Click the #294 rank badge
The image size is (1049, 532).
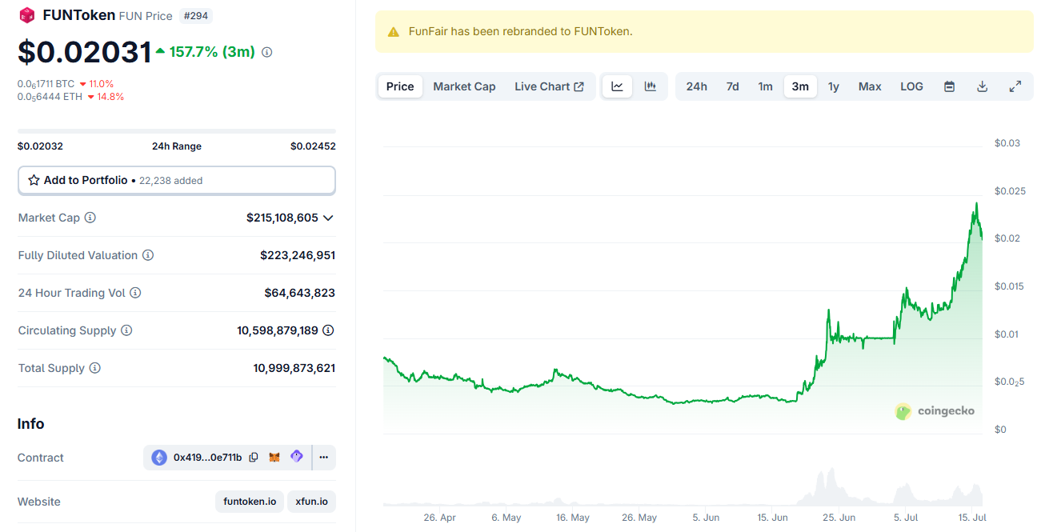(x=195, y=15)
